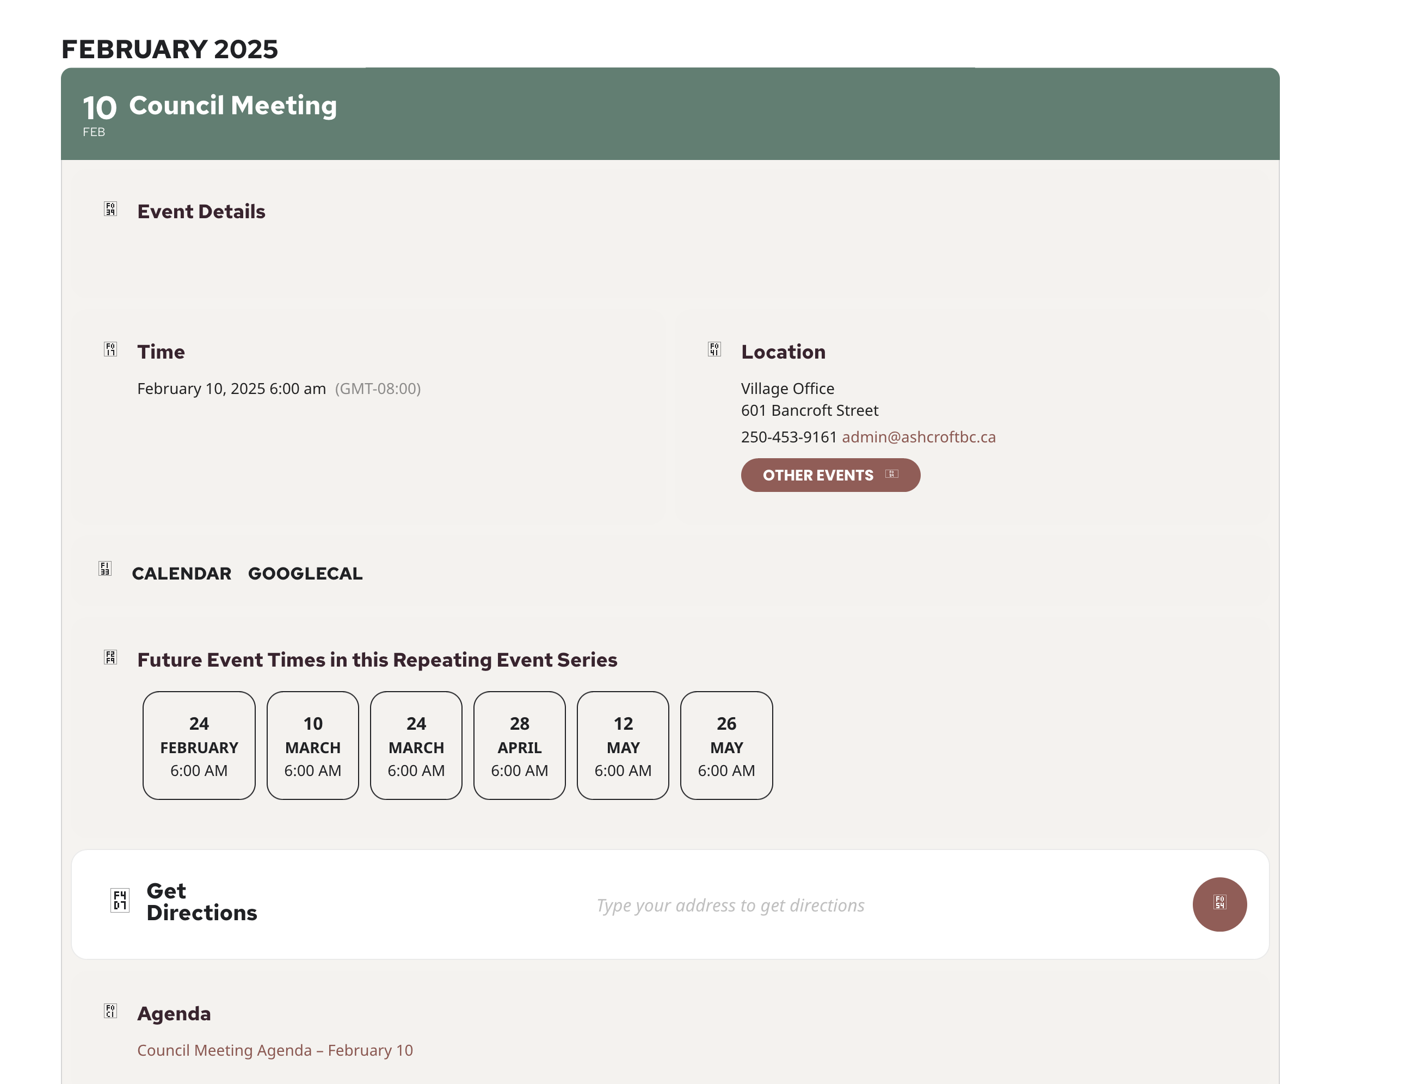Click the icon beside the CALENDAR link

click(x=105, y=569)
